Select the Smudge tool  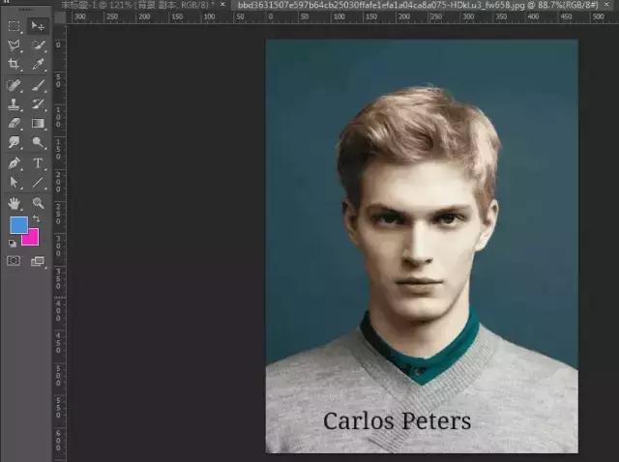point(14,142)
